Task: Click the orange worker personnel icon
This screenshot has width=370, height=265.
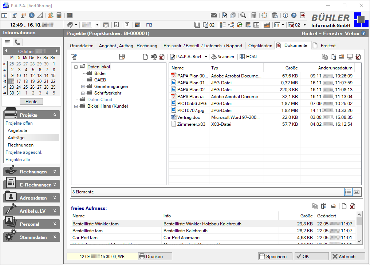Action: (50, 15)
